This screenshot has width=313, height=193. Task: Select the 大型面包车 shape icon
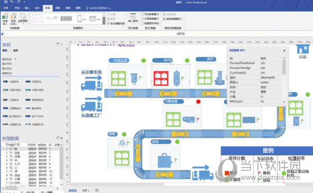(x=5, y=108)
